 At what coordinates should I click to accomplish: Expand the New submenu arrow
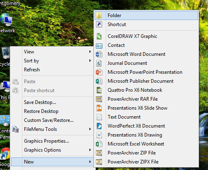coord(90,162)
